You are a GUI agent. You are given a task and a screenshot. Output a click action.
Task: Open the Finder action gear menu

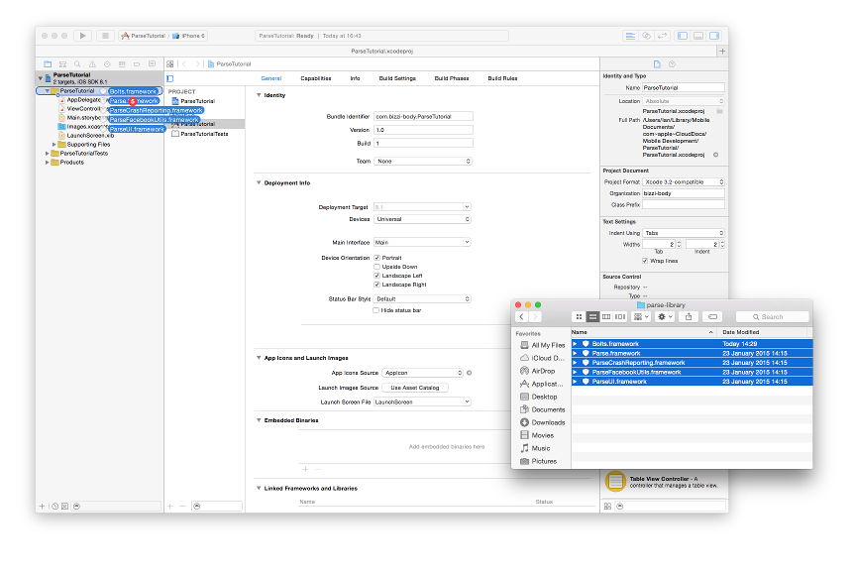click(x=663, y=317)
